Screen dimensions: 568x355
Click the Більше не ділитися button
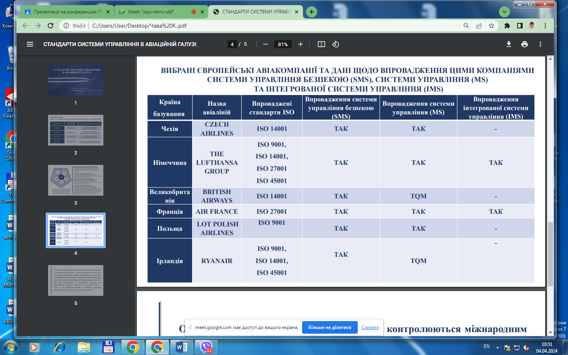pyautogui.click(x=330, y=327)
